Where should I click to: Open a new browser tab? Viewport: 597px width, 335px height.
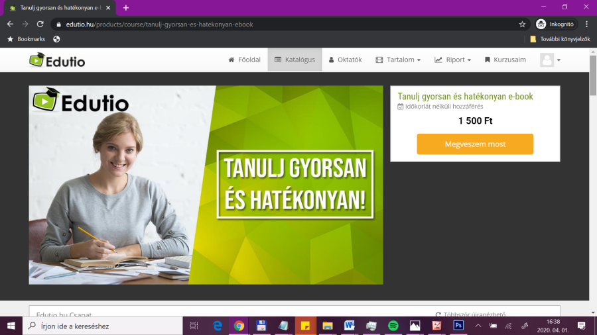125,7
